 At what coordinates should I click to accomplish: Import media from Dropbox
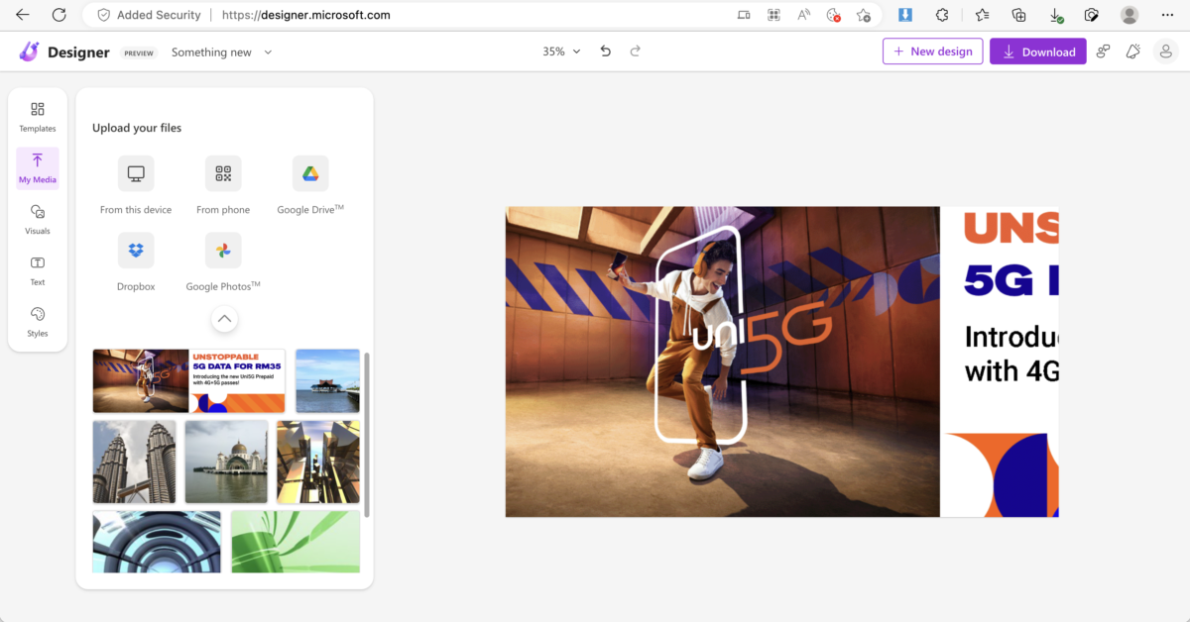[x=136, y=251]
